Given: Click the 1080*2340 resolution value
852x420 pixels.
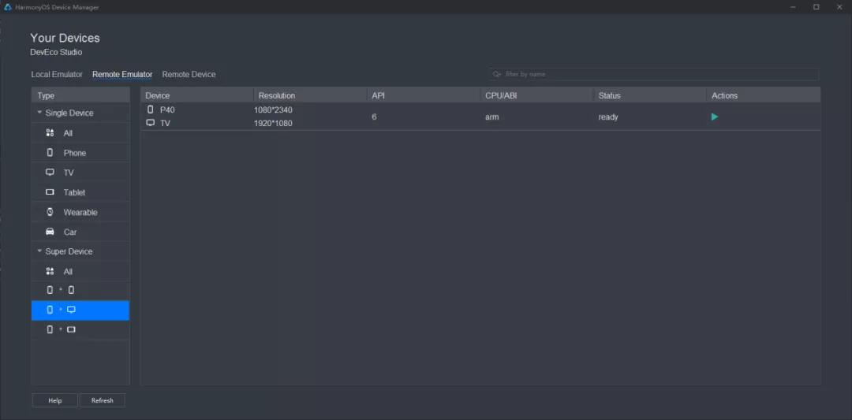Looking at the screenshot, I should (x=273, y=110).
